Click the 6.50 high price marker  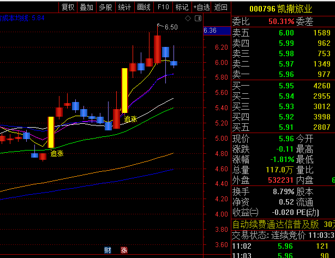click(171, 27)
